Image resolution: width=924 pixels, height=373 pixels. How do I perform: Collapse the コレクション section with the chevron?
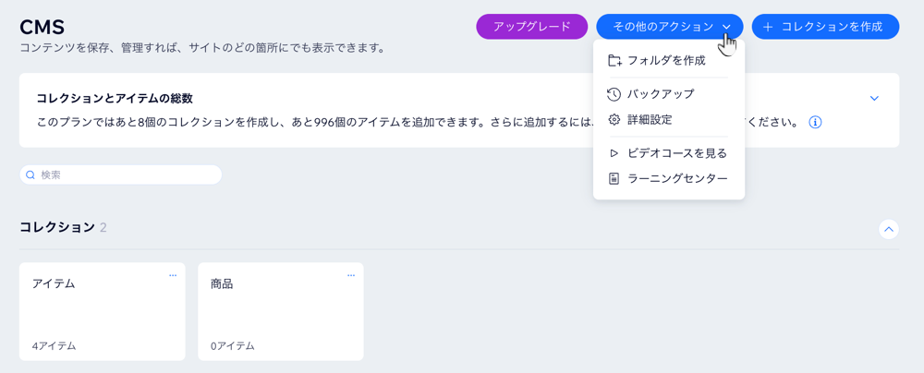[889, 229]
